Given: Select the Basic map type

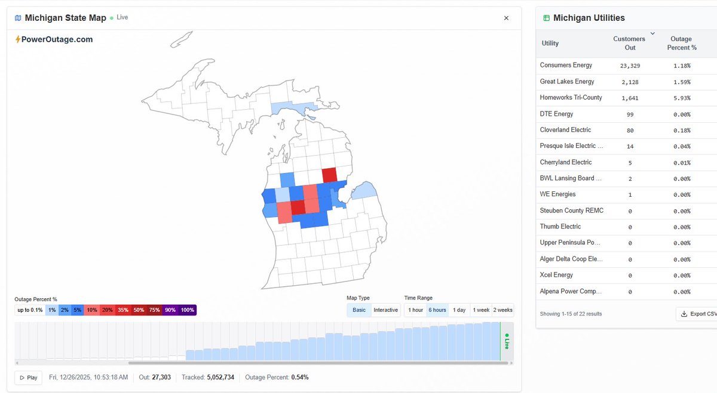Looking at the screenshot, I should click(x=359, y=310).
